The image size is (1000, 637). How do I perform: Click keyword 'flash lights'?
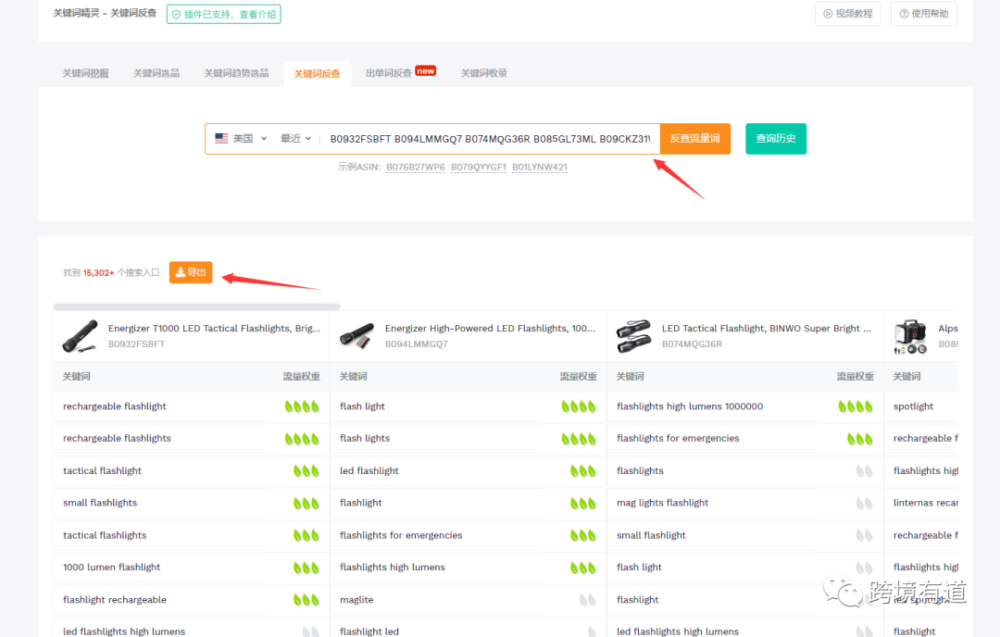365,438
